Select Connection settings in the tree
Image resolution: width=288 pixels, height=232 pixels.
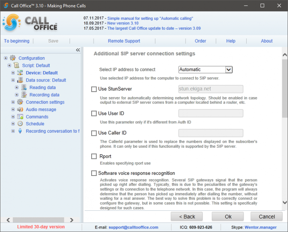[x=45, y=102]
